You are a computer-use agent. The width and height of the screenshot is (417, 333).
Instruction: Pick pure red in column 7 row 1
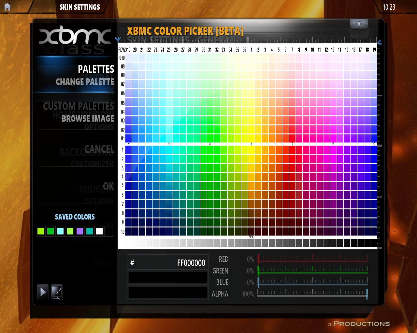(292, 150)
